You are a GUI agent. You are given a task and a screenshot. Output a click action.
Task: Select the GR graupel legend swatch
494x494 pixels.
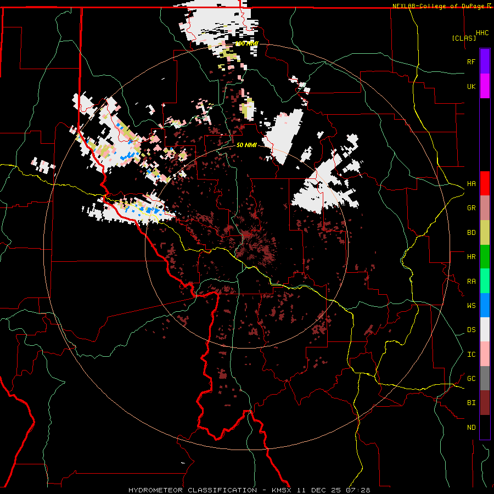click(485, 208)
